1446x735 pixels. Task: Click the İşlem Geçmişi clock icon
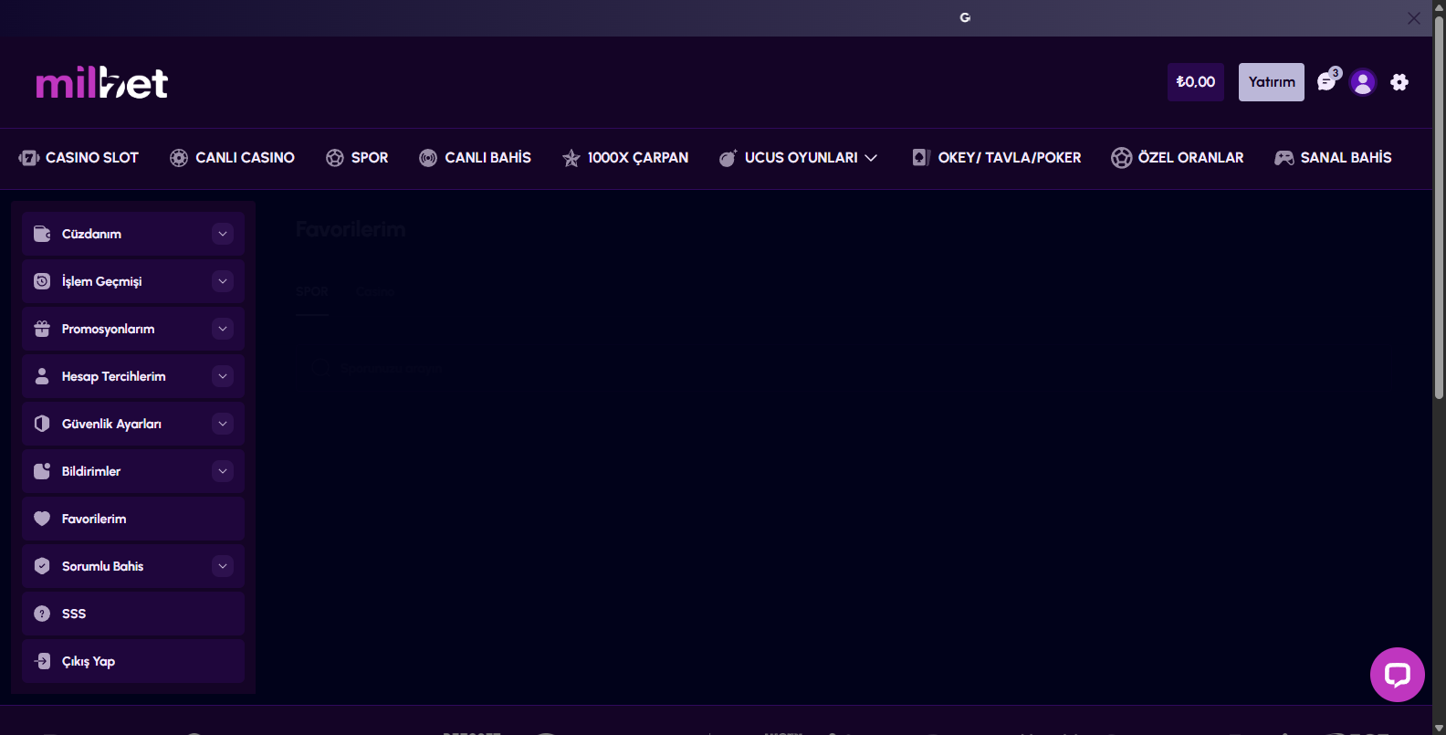(x=42, y=281)
